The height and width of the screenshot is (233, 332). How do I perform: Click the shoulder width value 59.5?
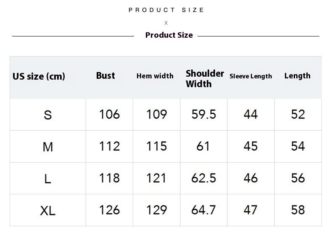(x=204, y=114)
